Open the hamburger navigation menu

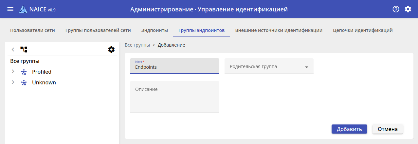click(10, 9)
